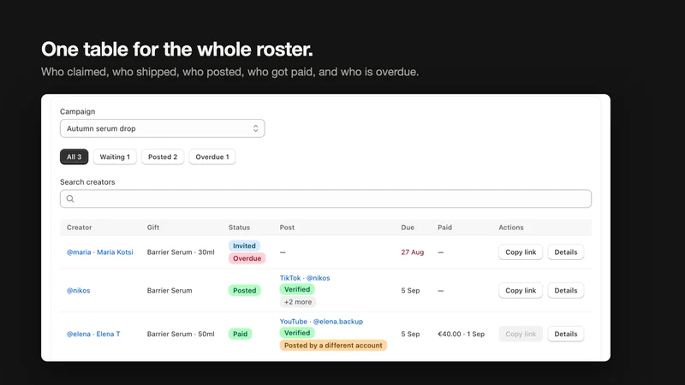Click the Paid column header
The height and width of the screenshot is (385, 685).
pyautogui.click(x=444, y=228)
